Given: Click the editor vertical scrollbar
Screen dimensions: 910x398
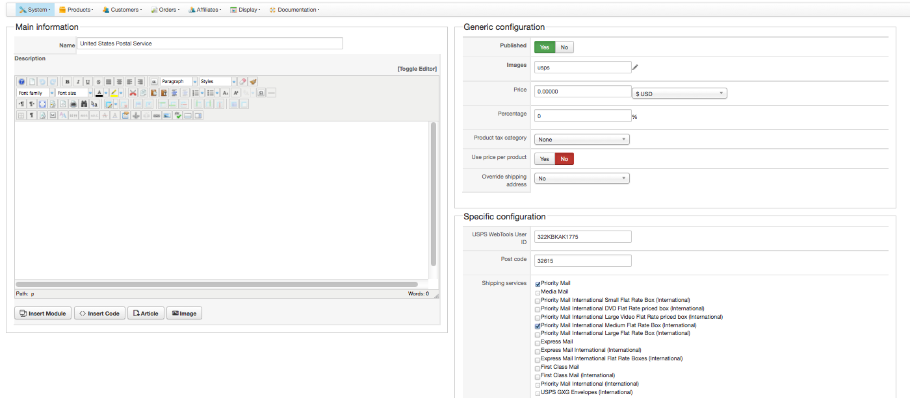Looking at the screenshot, I should (x=433, y=194).
